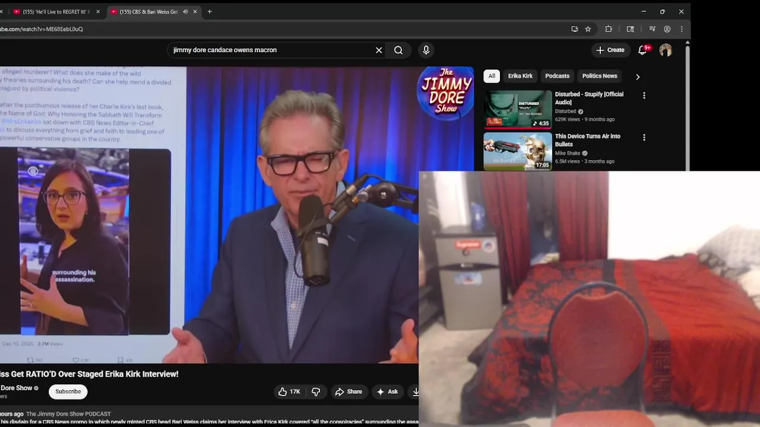
Task: Show more filter chips with right chevron
Action: (x=638, y=77)
